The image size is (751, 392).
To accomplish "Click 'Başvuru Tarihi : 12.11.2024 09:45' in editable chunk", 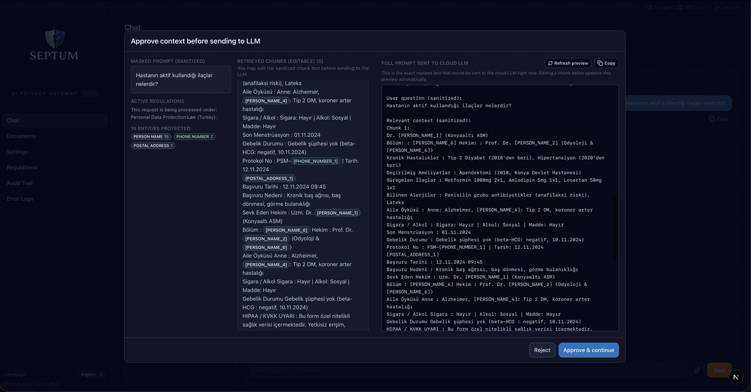I will (x=284, y=187).
